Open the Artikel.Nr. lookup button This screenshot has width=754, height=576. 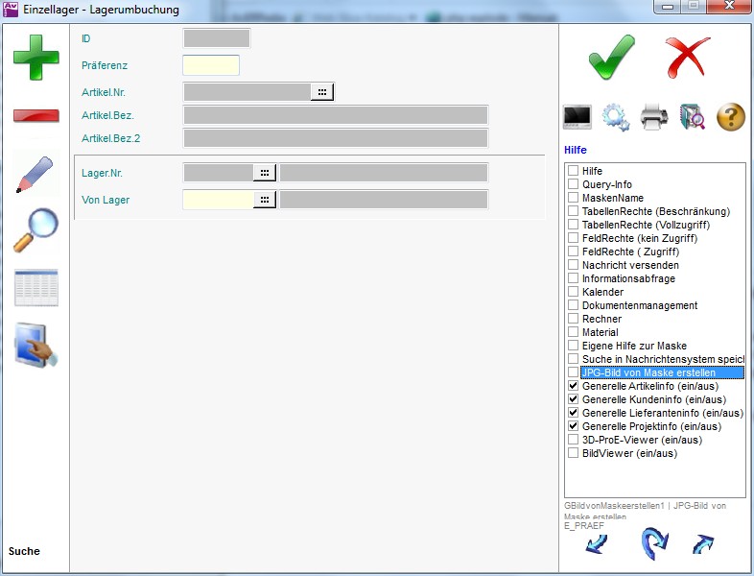(x=322, y=92)
